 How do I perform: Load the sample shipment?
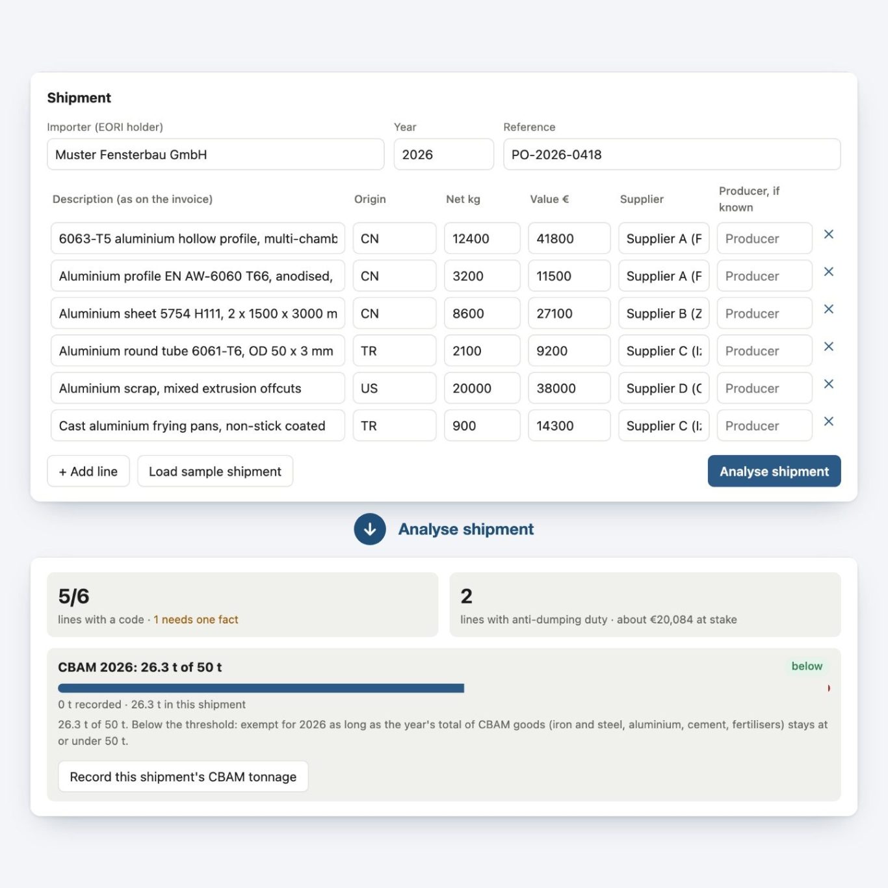[215, 471]
